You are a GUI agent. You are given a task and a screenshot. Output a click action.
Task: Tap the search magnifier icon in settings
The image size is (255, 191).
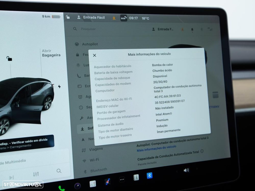coord(75,29)
